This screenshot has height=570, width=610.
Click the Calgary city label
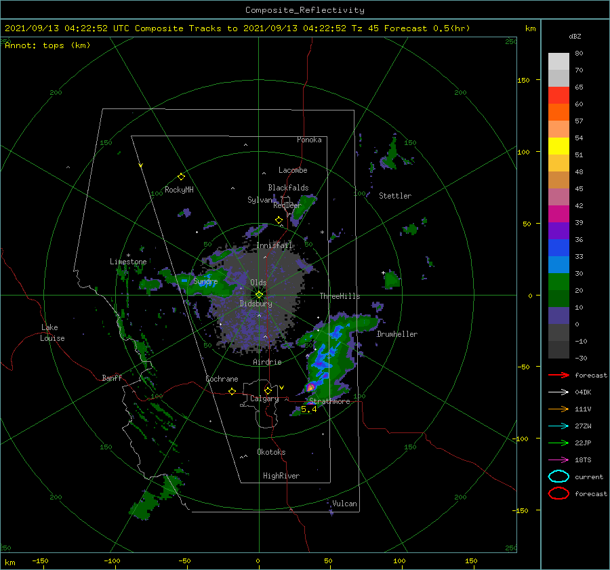click(264, 399)
